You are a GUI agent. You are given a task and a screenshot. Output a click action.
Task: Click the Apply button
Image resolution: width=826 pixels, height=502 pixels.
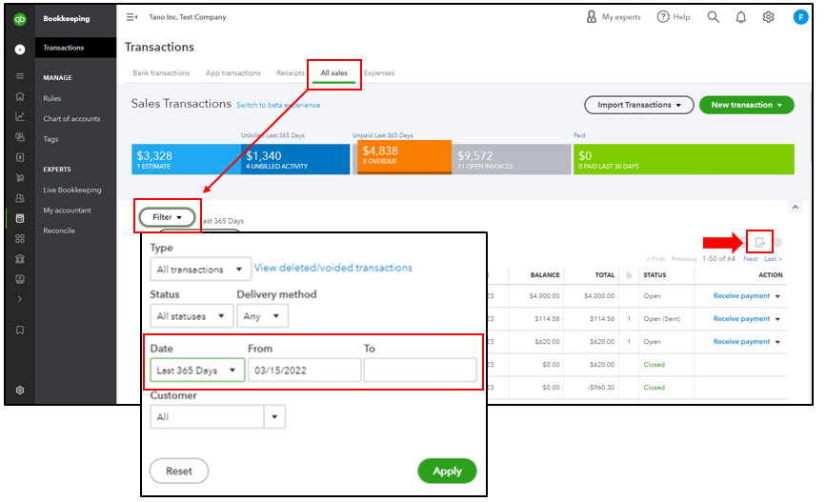(x=447, y=471)
